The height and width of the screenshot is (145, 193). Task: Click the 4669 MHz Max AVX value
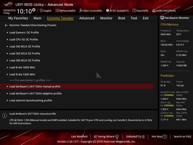181,109
